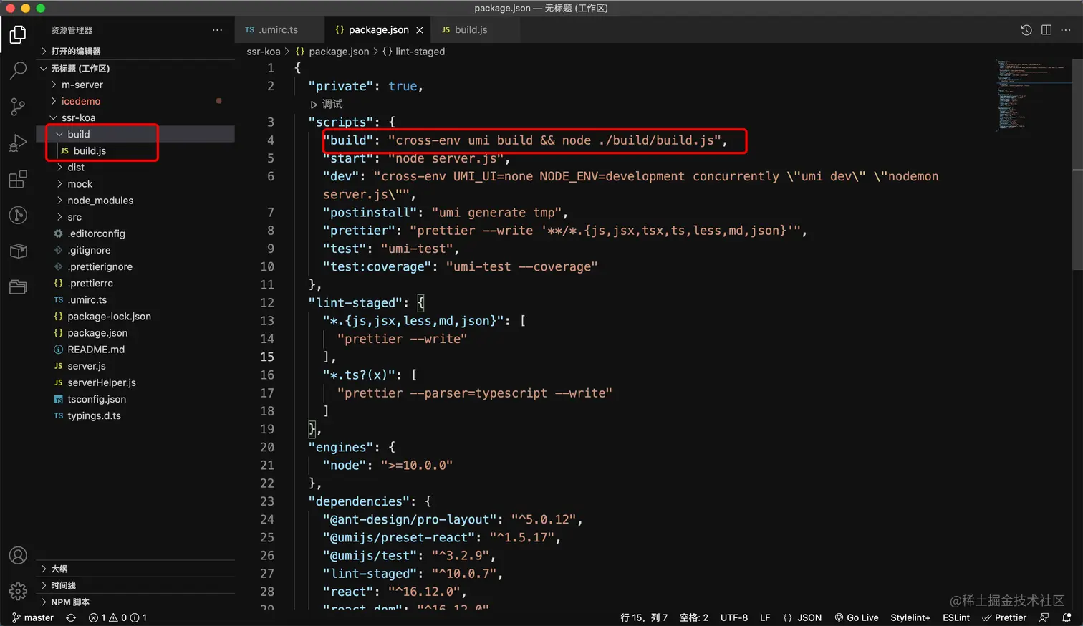The width and height of the screenshot is (1083, 626).
Task: Expand the node_modules folder
Action: tap(136, 201)
